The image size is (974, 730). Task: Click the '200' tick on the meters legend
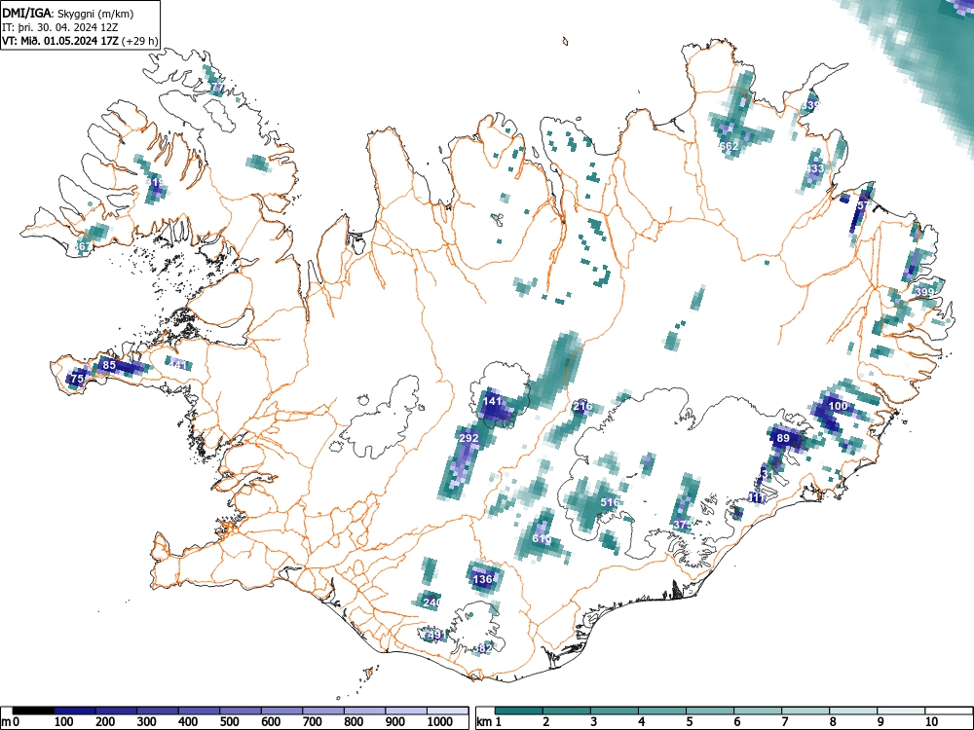pyautogui.click(x=105, y=722)
